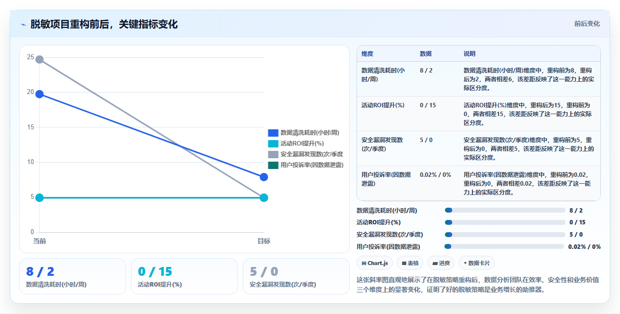Viewport: 620px width, 314px height.
Task: Click the 用户投诉率(因数据泄露) label left of its progress bar
Action: (x=388, y=246)
